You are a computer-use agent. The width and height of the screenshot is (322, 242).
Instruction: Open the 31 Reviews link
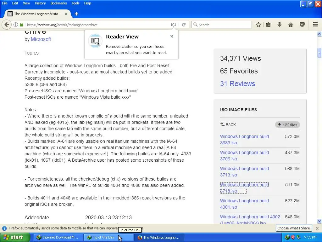[x=238, y=84]
